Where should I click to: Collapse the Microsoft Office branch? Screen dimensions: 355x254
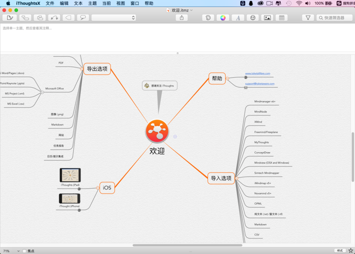click(42, 92)
